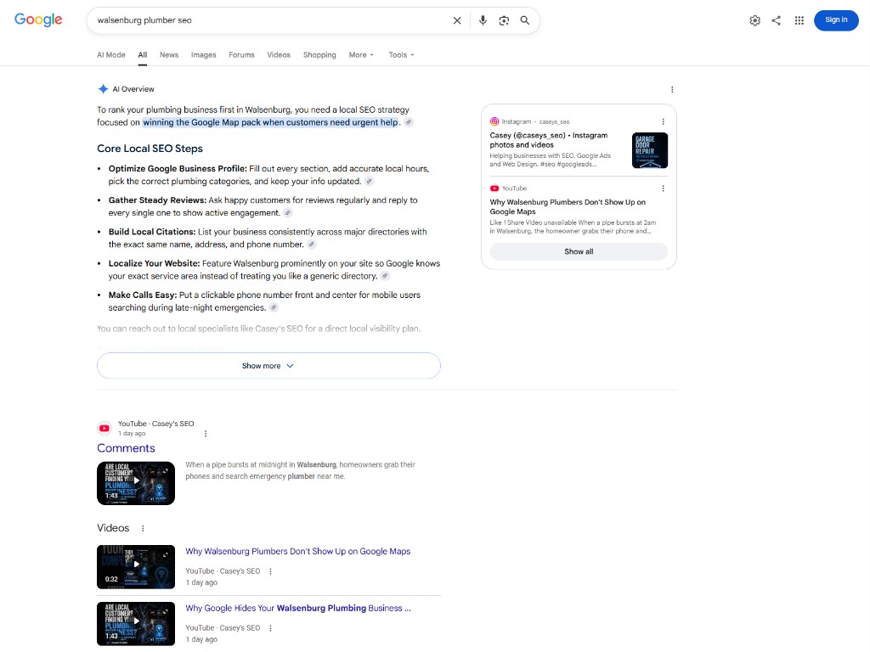This screenshot has height=652, width=870.
Task: Submit search with magnifying glass icon
Action: click(524, 20)
